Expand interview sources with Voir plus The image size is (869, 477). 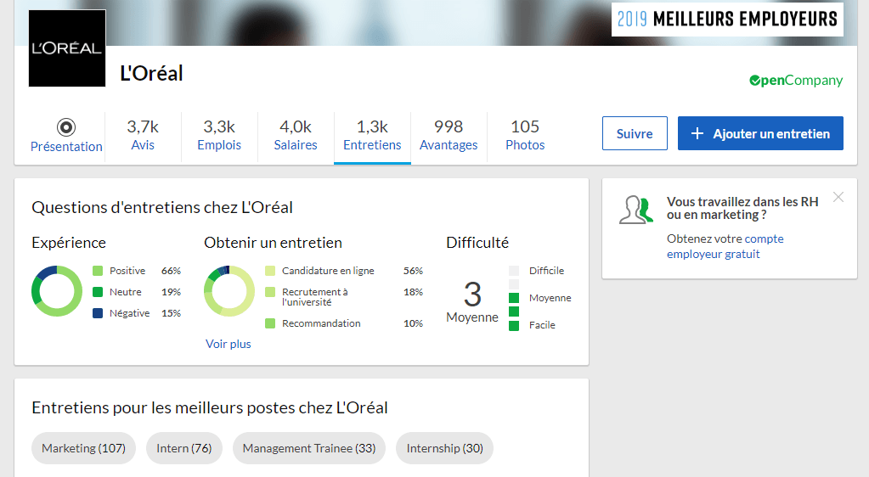pyautogui.click(x=229, y=344)
